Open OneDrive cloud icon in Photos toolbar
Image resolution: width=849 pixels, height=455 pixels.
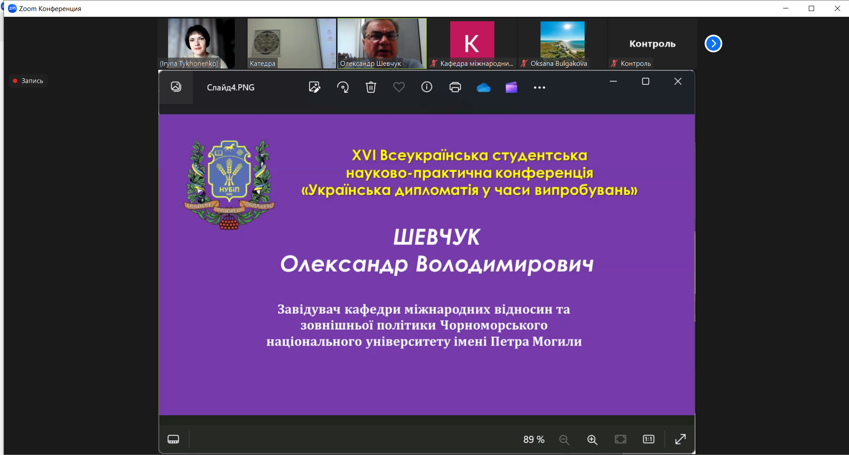(483, 87)
